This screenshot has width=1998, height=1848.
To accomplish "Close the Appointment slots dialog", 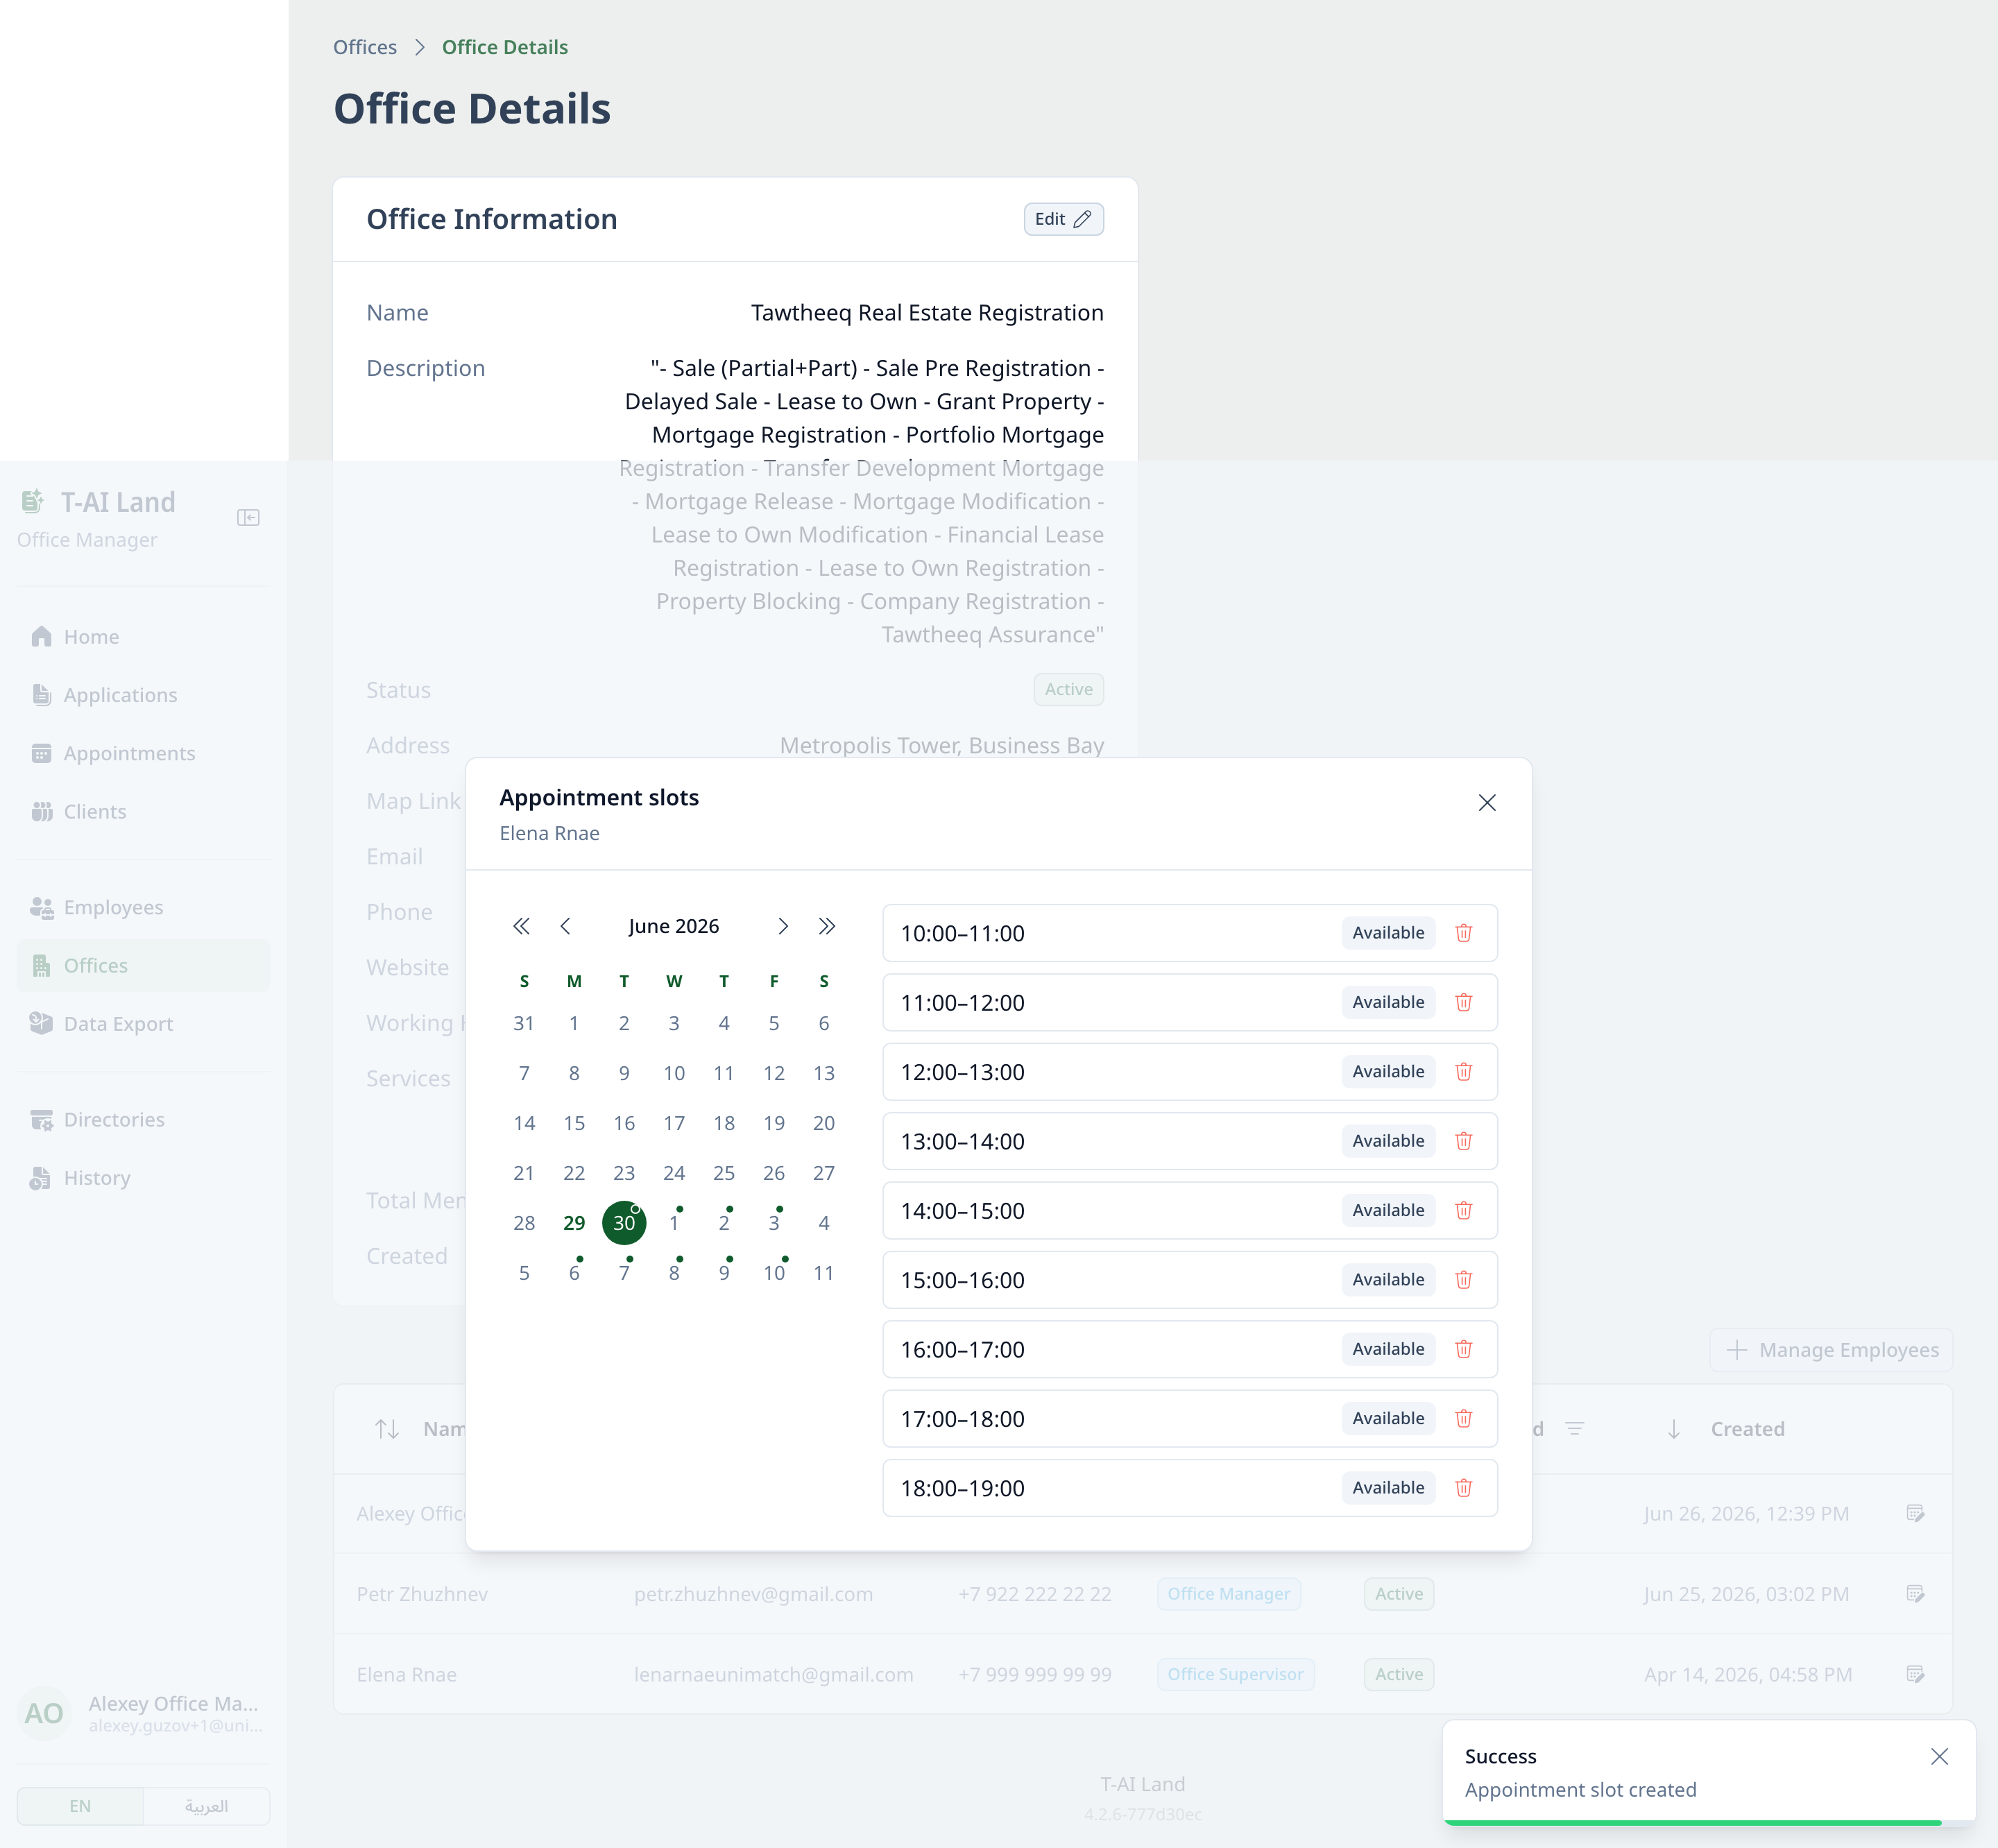I will [x=1487, y=803].
